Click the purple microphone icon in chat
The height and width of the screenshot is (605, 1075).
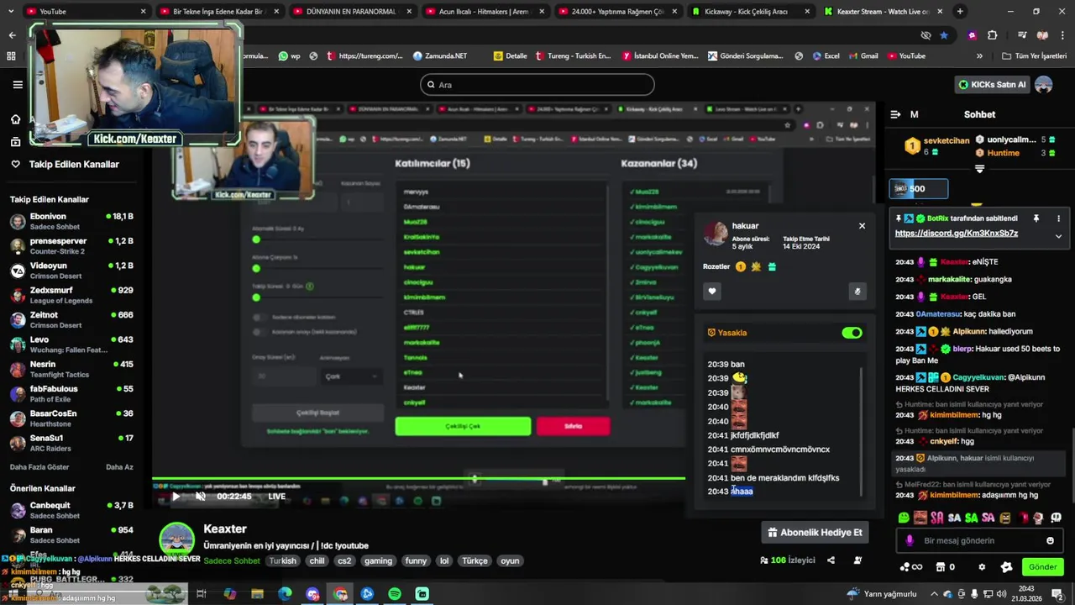coord(909,541)
